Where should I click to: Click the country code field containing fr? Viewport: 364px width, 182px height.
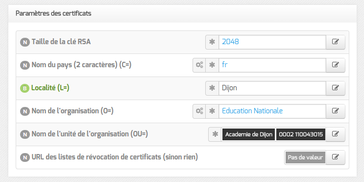pyautogui.click(x=272, y=65)
